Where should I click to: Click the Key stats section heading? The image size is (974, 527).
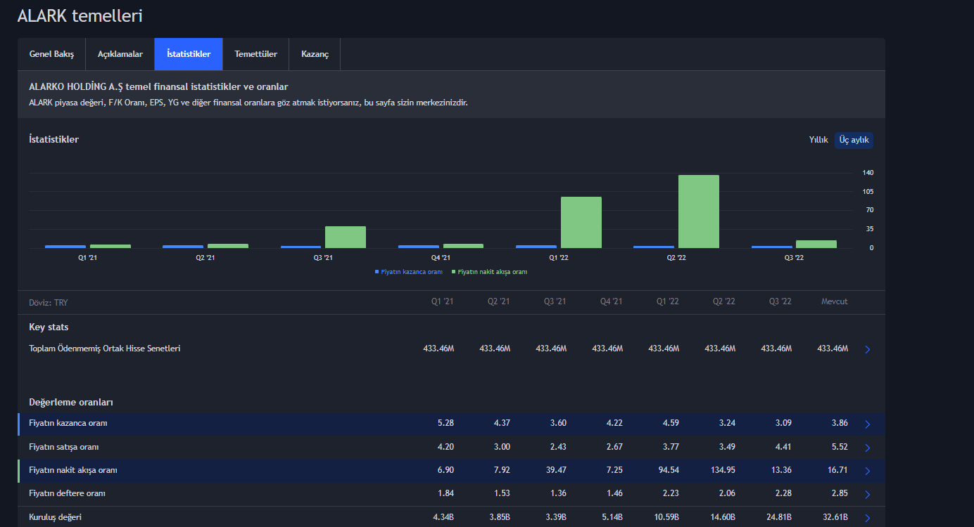pos(49,327)
